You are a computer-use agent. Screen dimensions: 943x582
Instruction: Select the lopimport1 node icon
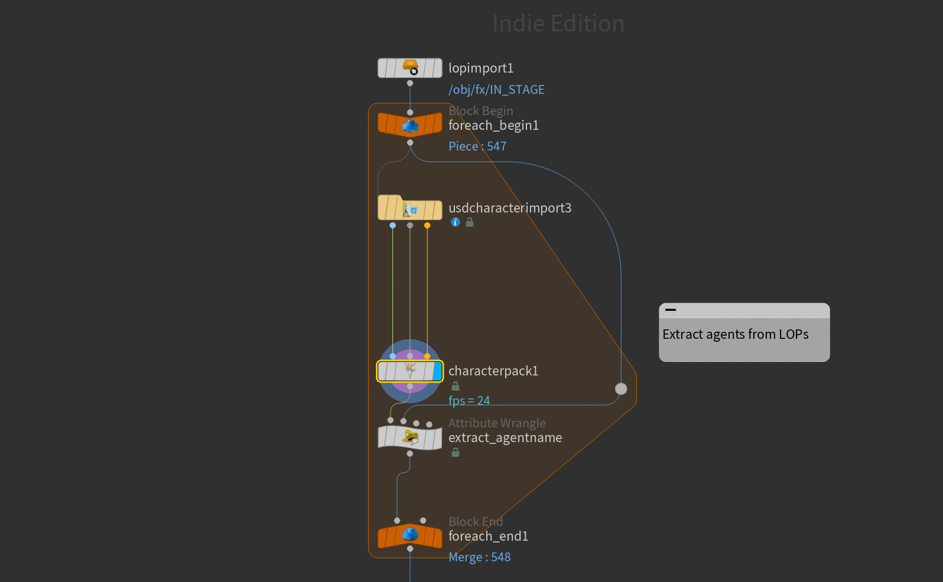(410, 68)
